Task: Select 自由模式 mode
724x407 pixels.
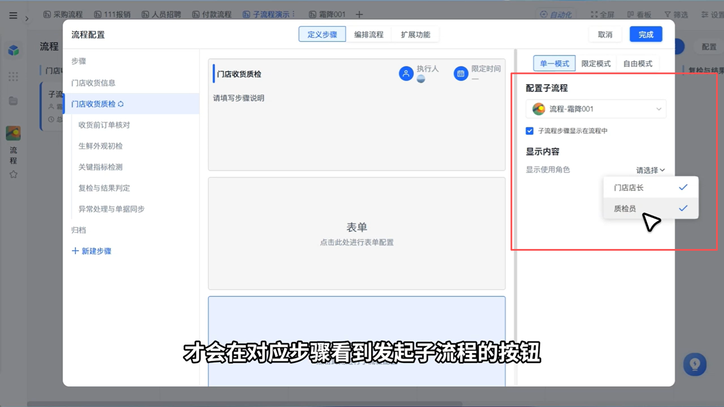Action: [x=638, y=63]
